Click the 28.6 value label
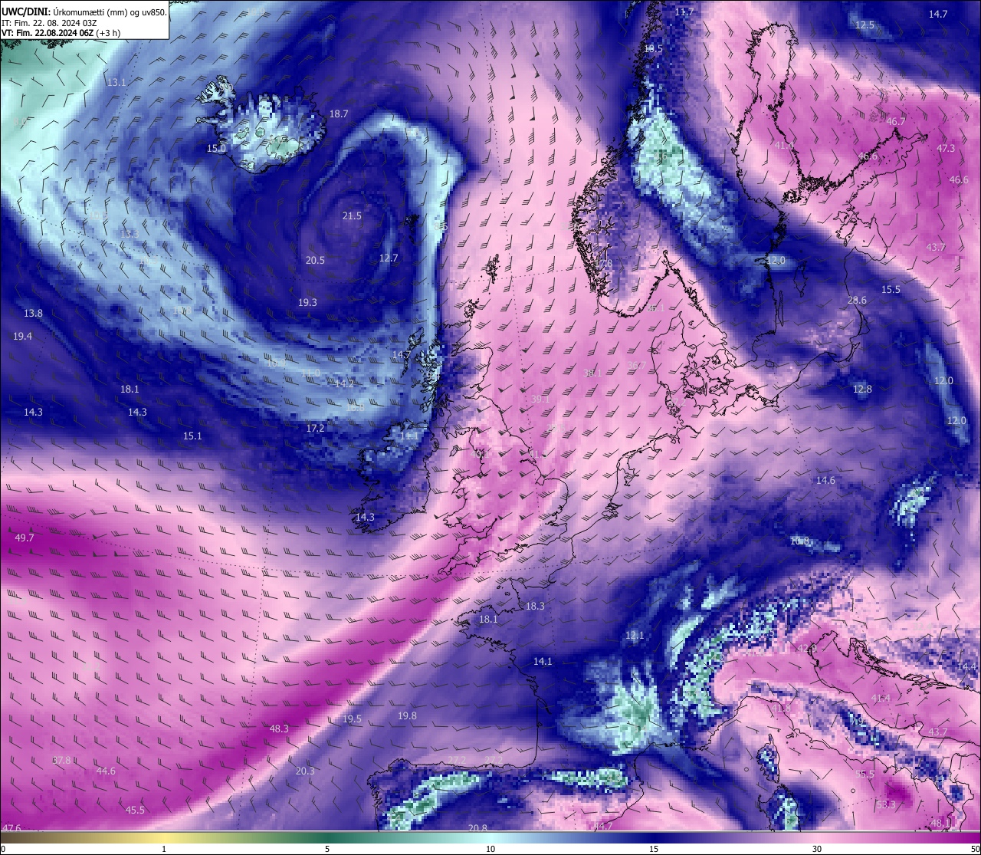The image size is (981, 855). pos(857,301)
